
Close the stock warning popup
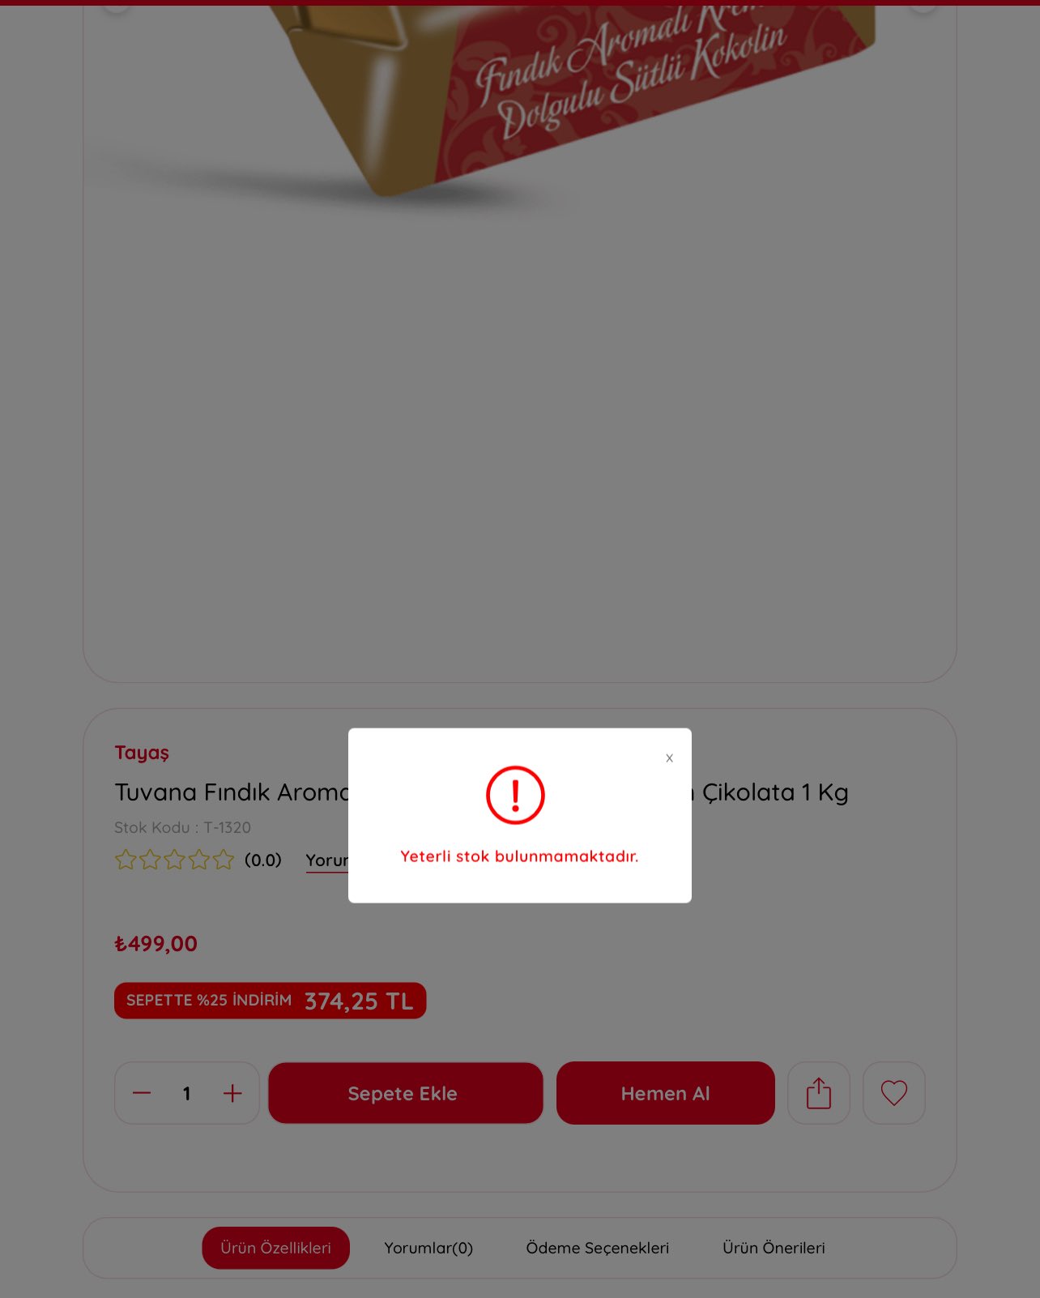(x=669, y=758)
